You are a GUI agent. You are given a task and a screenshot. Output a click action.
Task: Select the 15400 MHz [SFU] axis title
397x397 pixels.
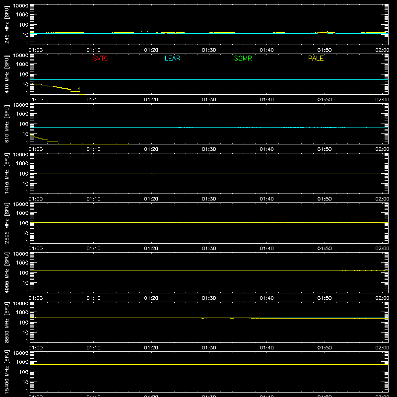6,372
